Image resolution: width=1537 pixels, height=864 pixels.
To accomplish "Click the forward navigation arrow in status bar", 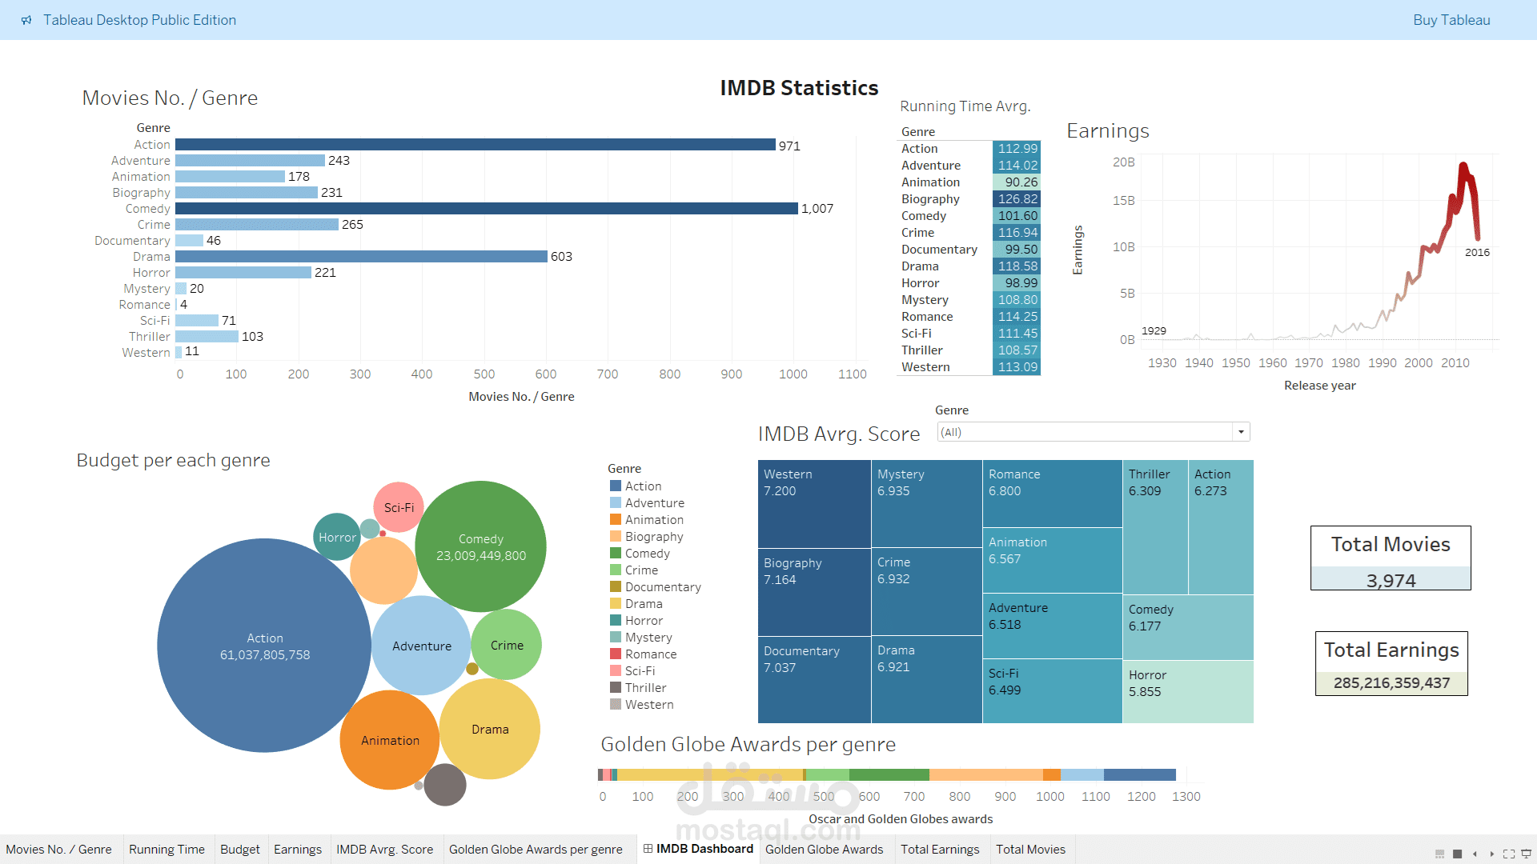I will pyautogui.click(x=1493, y=854).
